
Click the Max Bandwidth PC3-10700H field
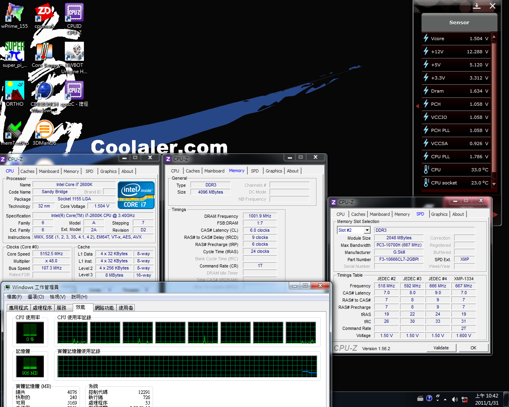coord(399,245)
